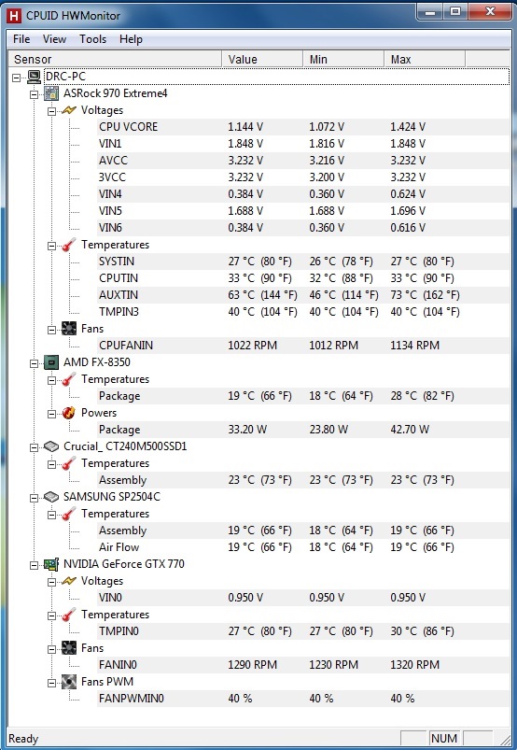517x750 pixels.
Task: Click the GTX 770 Temperatures thermometer icon
Action: (69, 615)
